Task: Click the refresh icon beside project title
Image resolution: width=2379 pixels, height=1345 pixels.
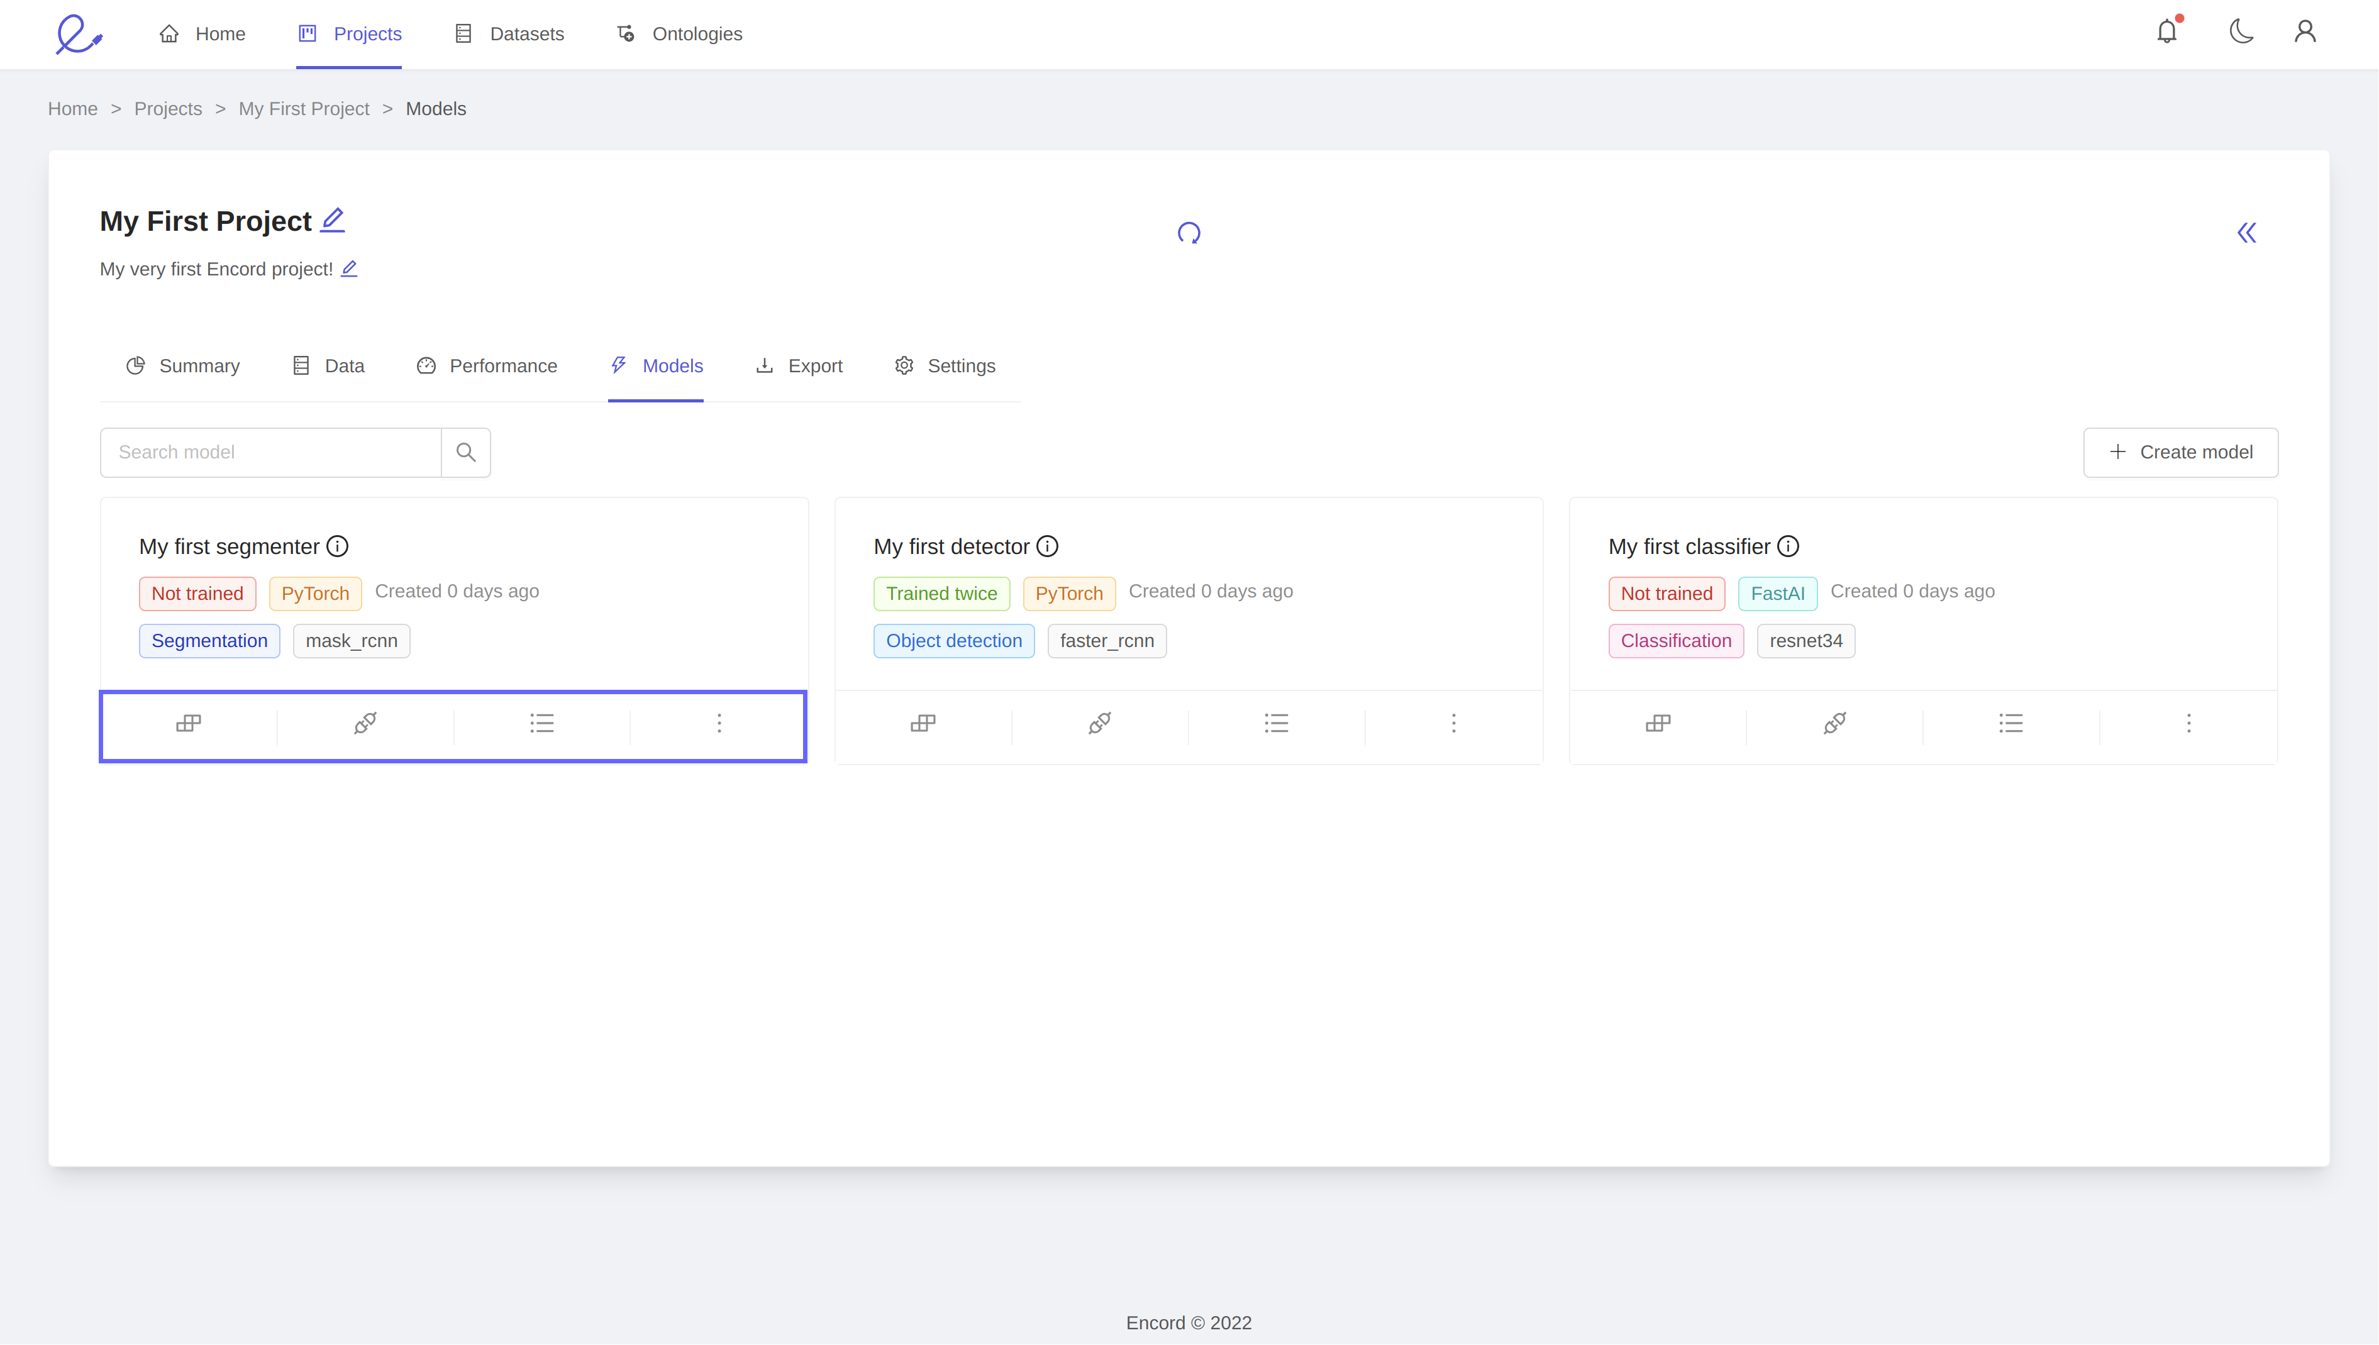Action: pos(1188,233)
